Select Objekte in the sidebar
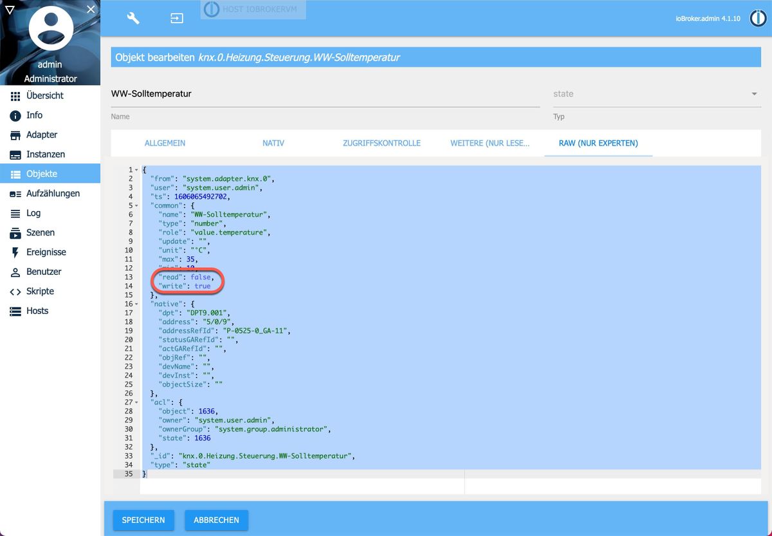Screen dimensions: 772x536 [50, 174]
